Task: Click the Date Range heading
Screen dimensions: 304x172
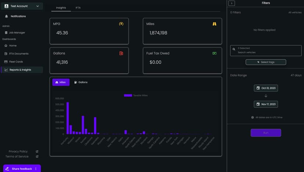Action: coord(238,75)
